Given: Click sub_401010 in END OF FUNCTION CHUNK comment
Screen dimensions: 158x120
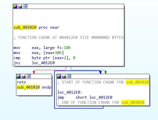Looking at the screenshot, I should [133, 102].
